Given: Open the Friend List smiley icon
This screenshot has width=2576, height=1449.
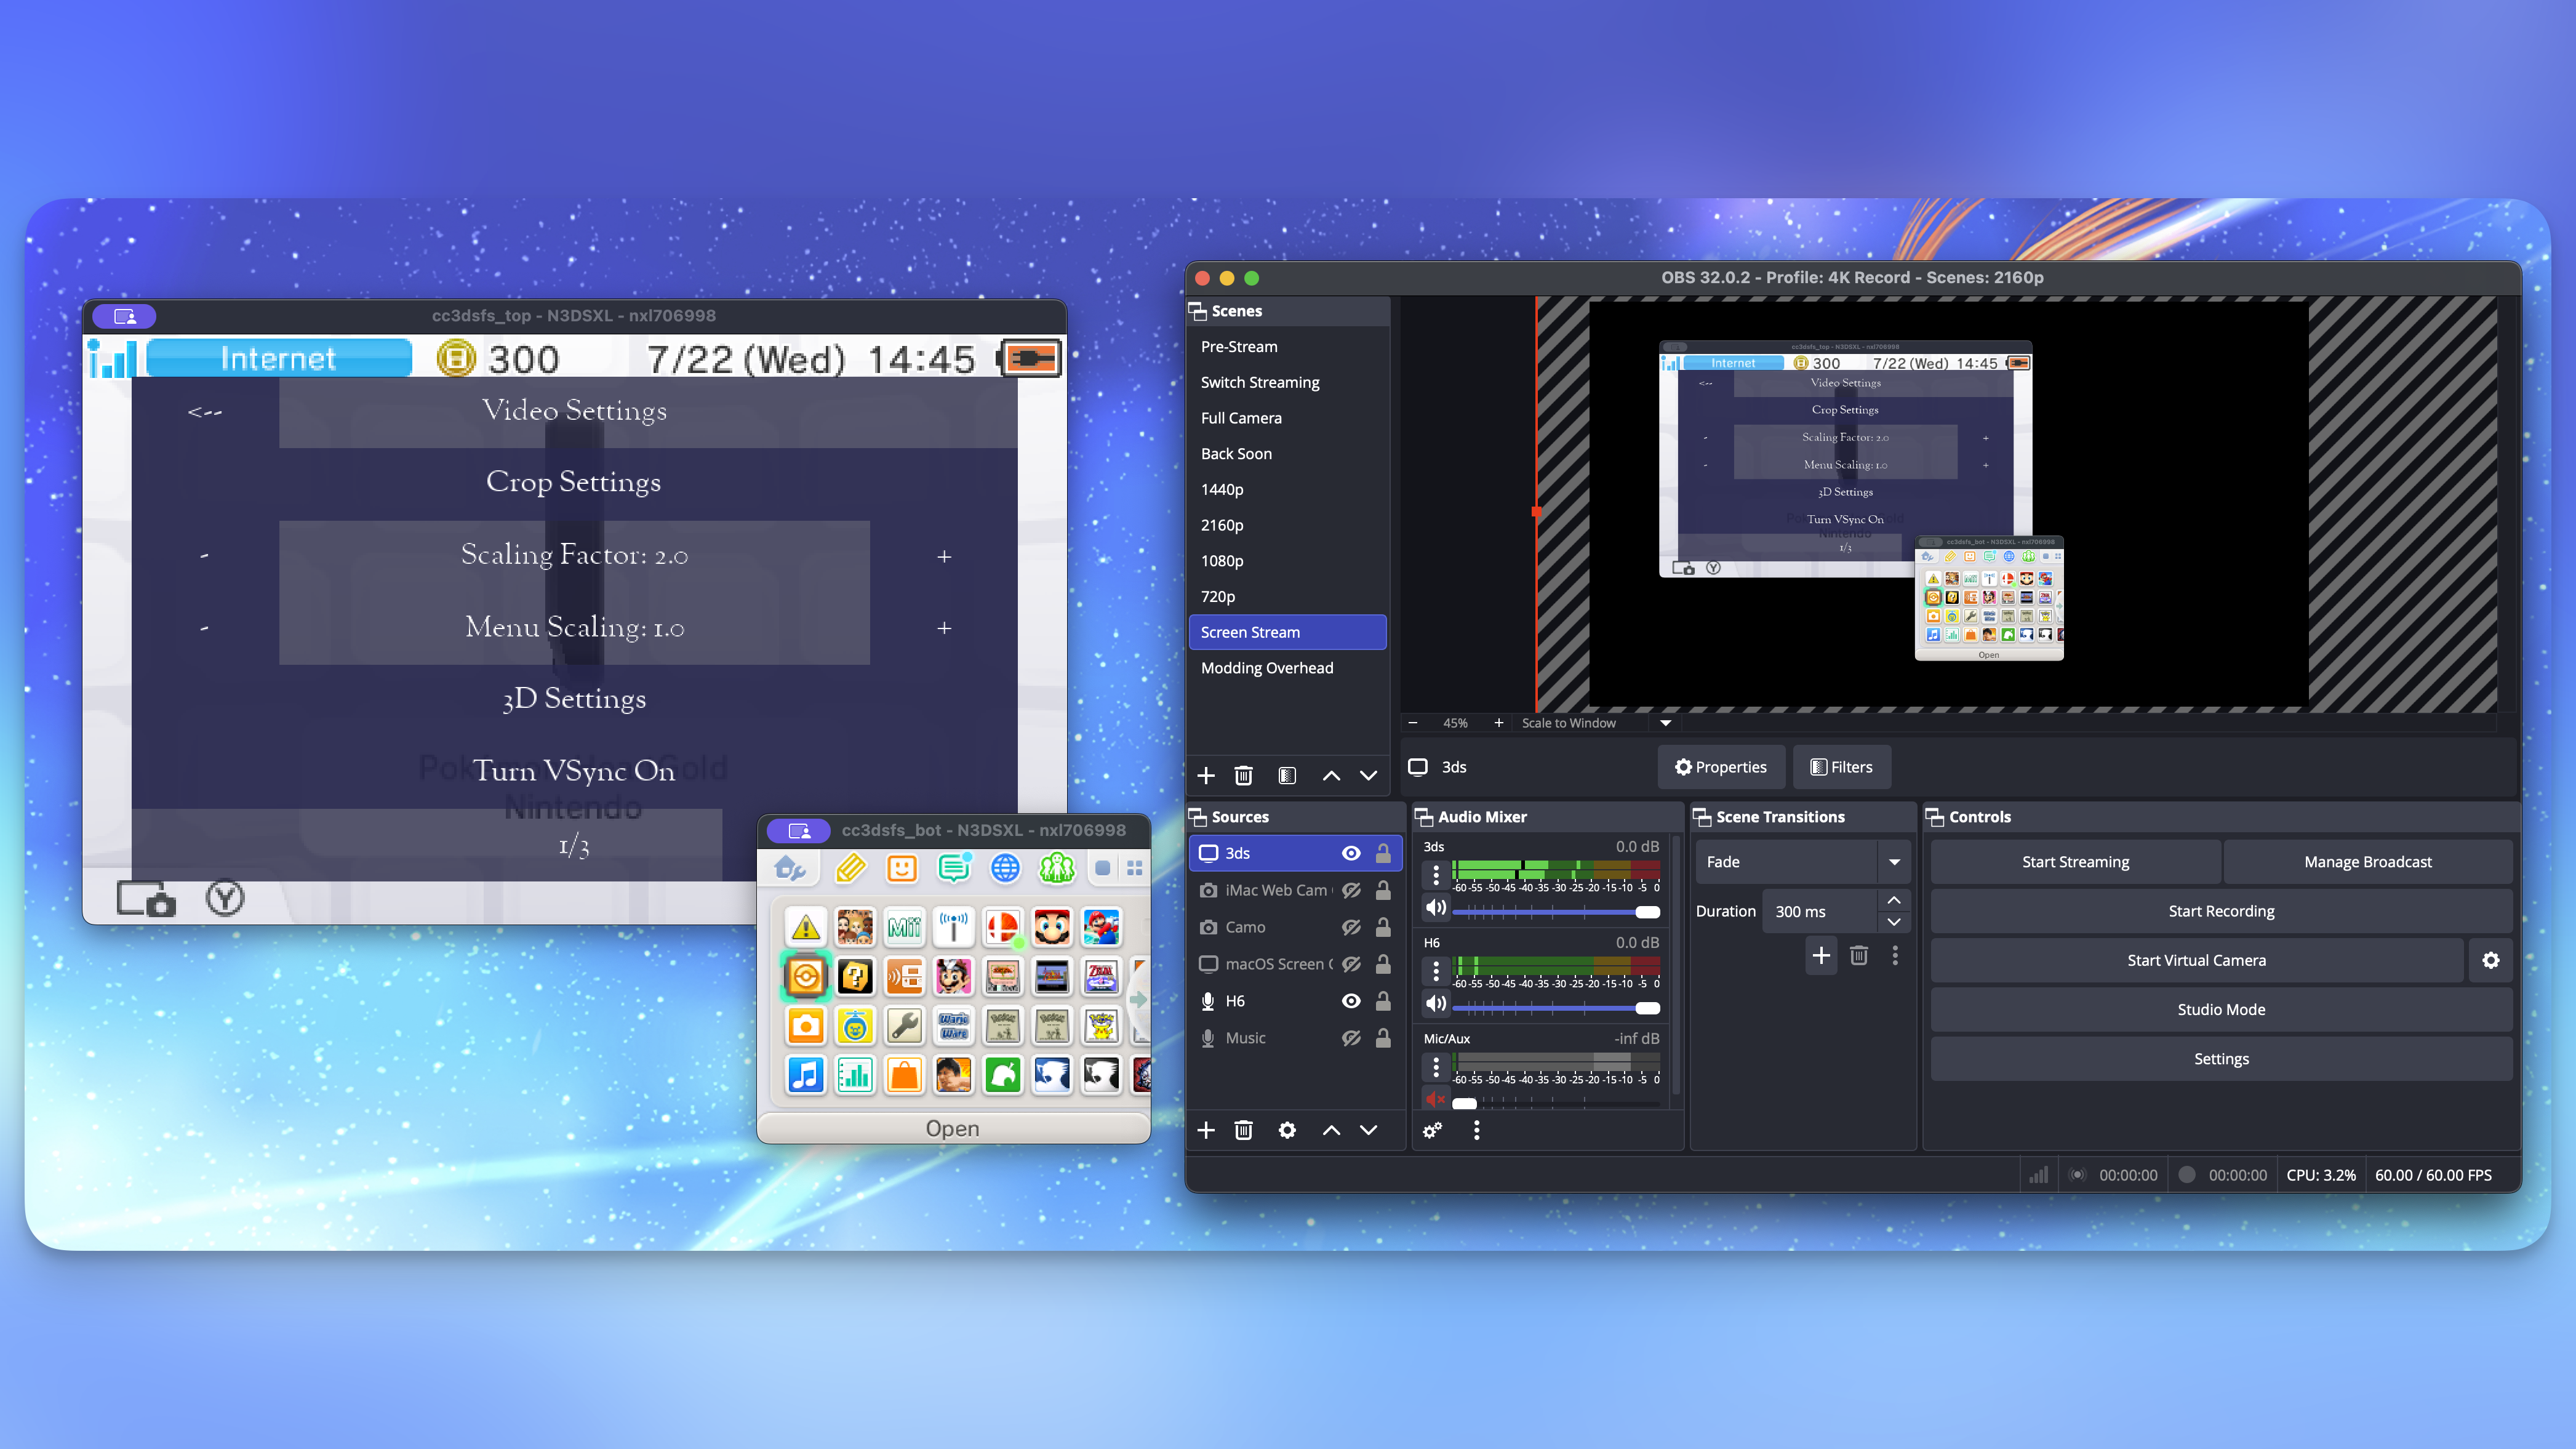Looking at the screenshot, I should point(902,868).
